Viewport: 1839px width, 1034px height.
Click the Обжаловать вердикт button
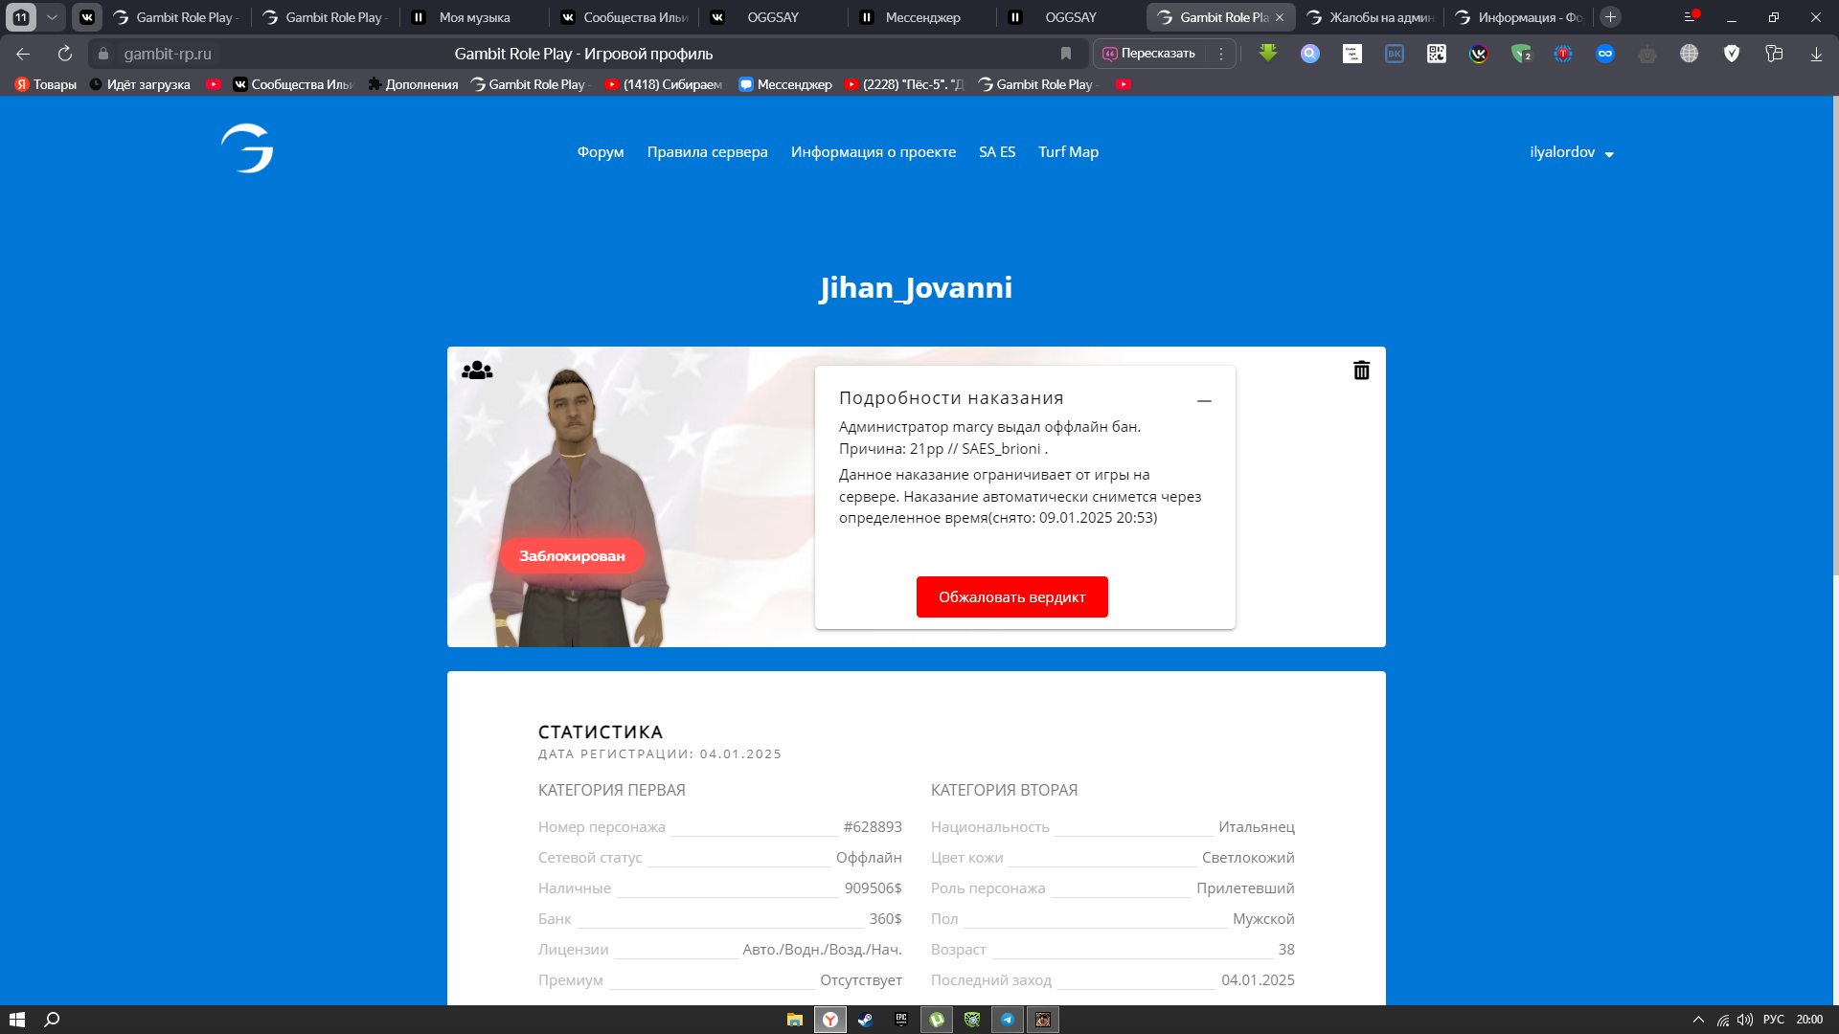(1011, 596)
